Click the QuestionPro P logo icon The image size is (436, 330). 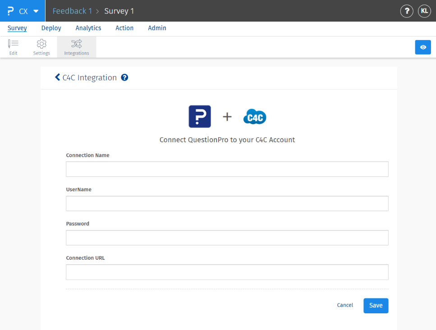click(11, 11)
